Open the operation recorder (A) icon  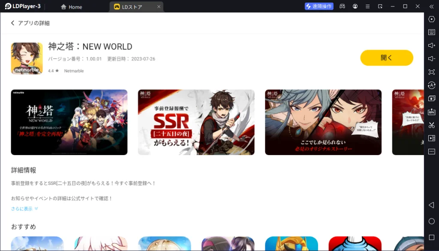click(x=431, y=85)
